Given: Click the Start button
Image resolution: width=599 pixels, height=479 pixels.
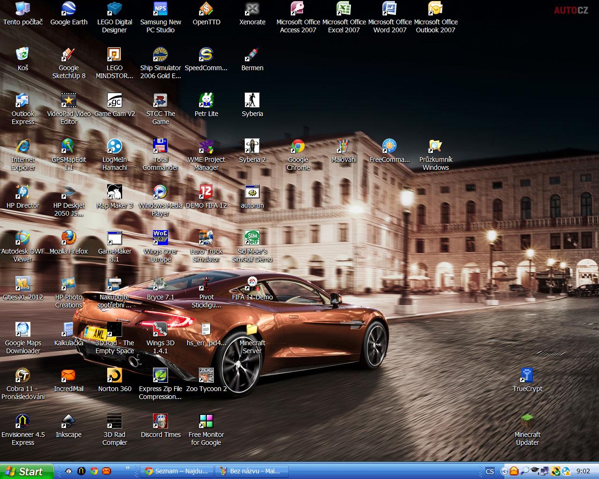Looking at the screenshot, I should (x=26, y=471).
